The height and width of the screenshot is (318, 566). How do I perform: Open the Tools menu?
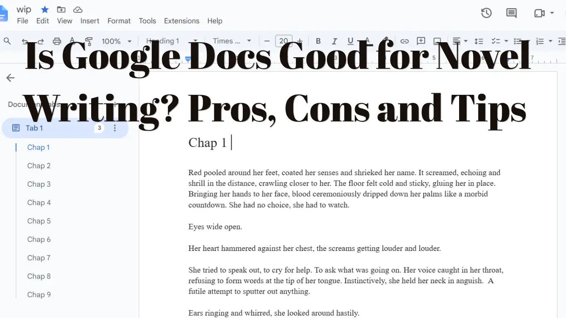coord(147,21)
